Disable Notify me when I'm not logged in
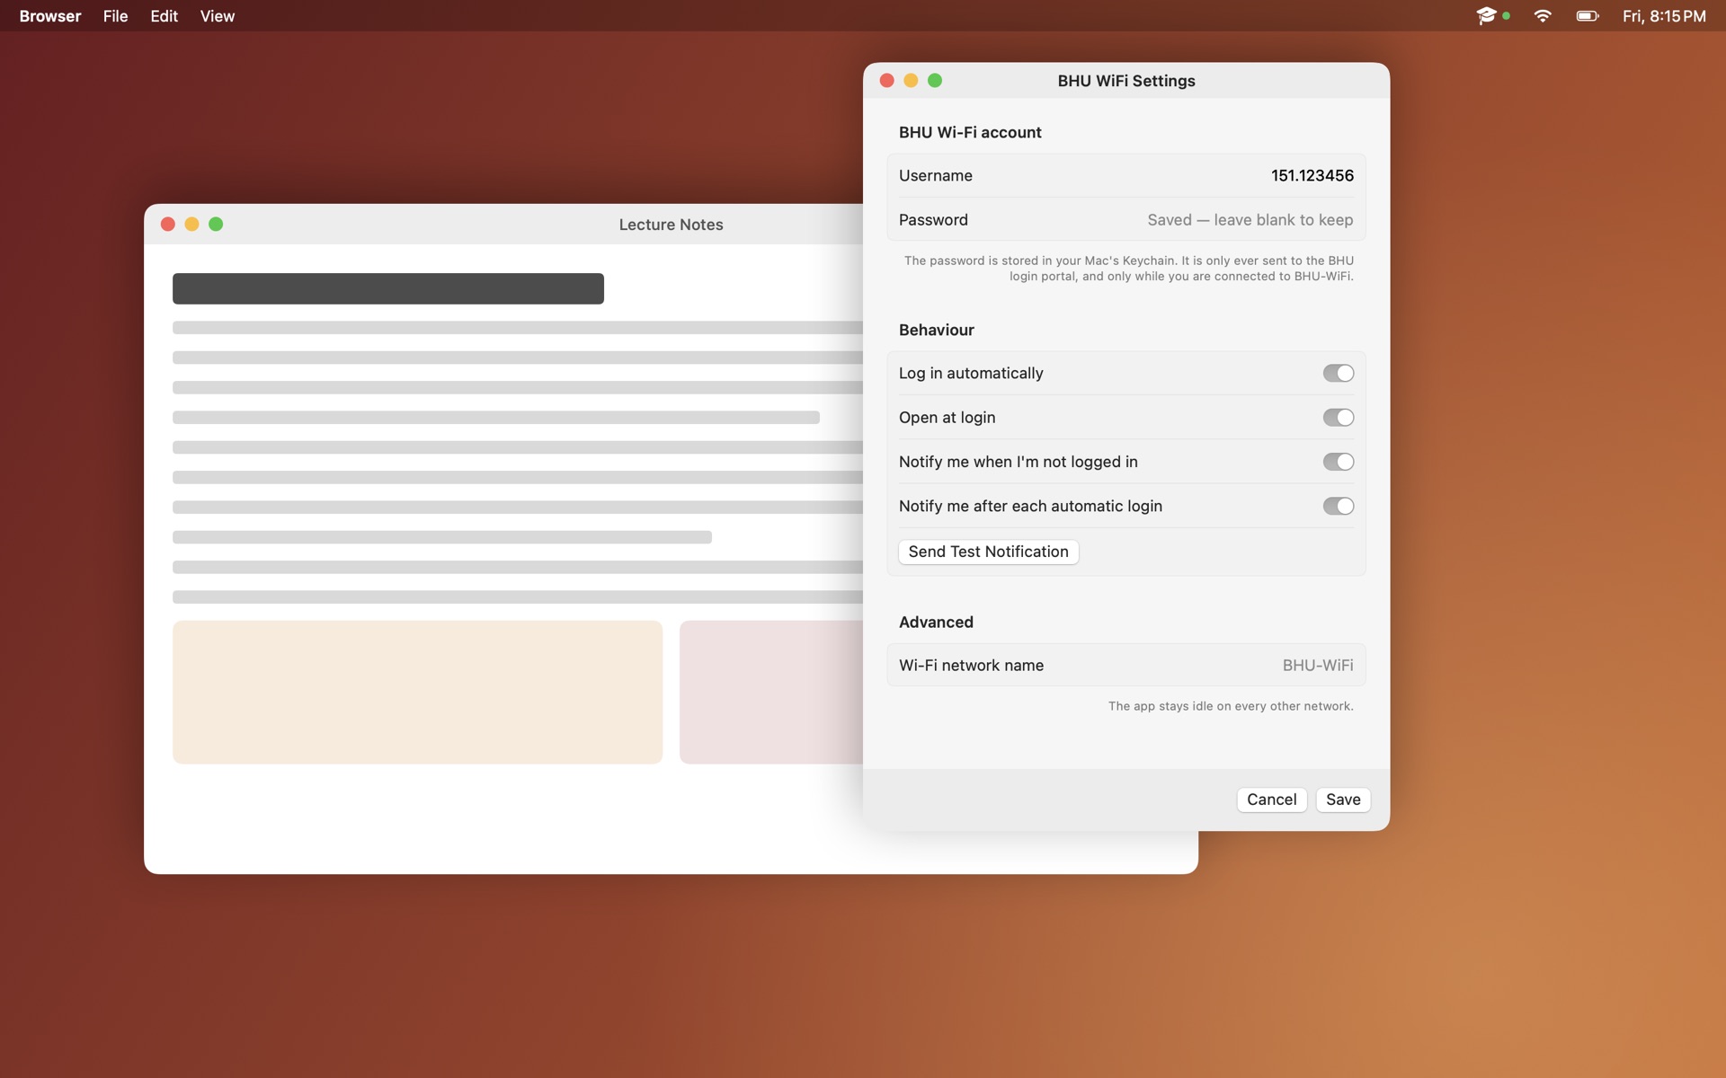 (x=1338, y=462)
